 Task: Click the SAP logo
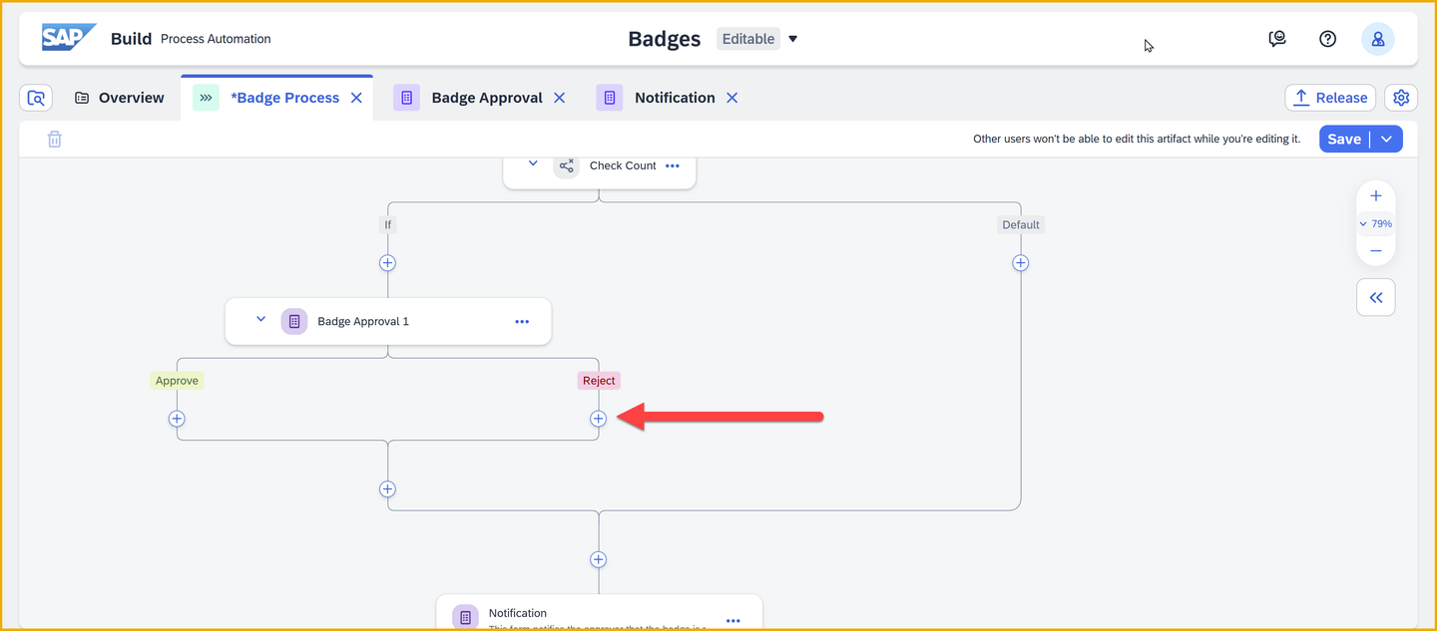coord(68,38)
